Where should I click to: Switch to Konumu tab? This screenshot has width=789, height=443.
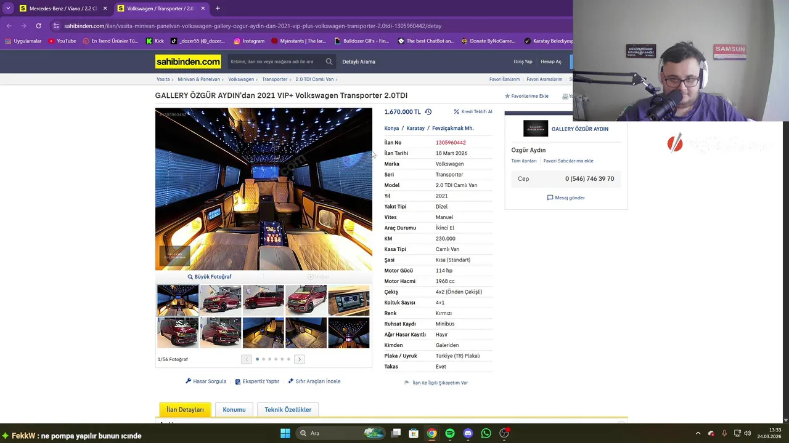point(234,410)
